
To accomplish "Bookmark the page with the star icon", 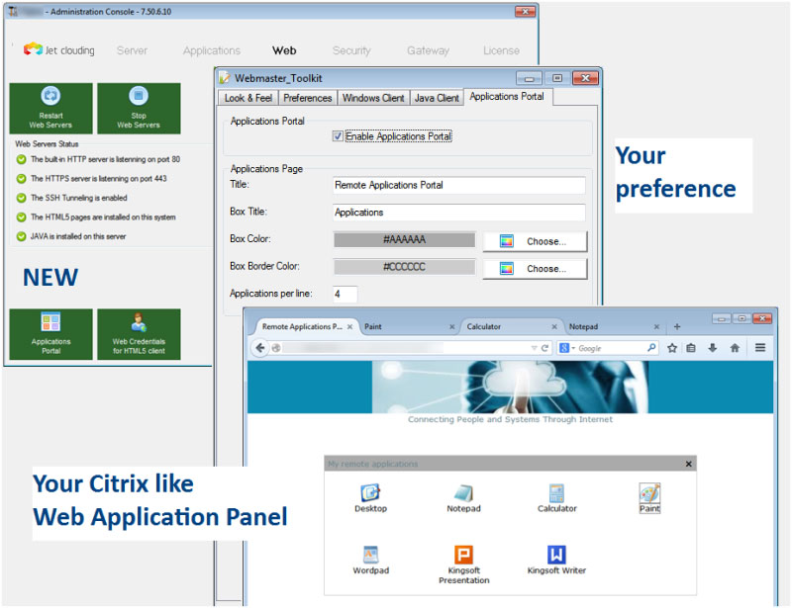I will (x=671, y=348).
